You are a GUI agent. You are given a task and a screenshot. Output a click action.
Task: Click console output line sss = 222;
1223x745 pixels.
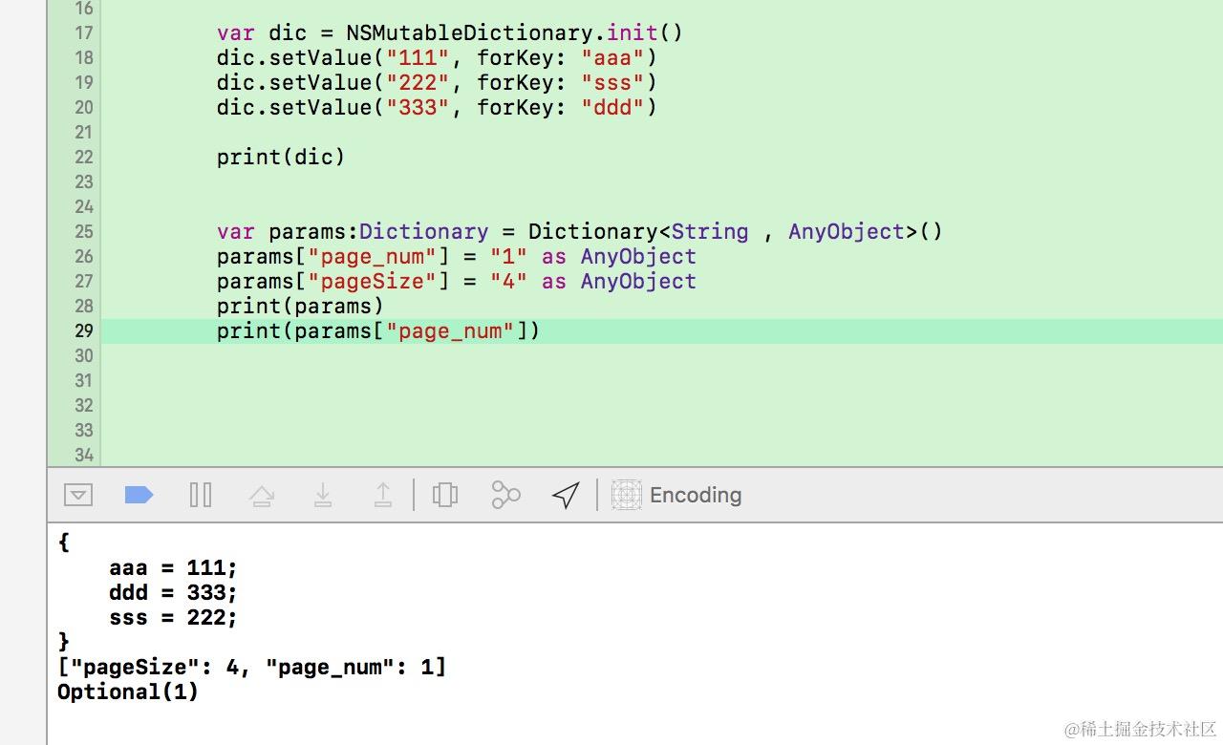(173, 617)
